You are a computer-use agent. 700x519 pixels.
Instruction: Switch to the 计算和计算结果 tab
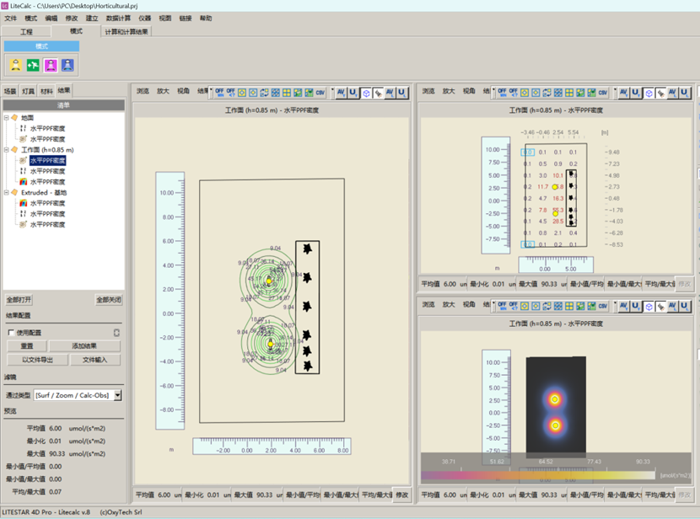pyautogui.click(x=126, y=31)
